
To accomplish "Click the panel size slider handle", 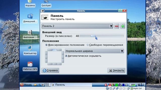I will [x=93, y=36].
